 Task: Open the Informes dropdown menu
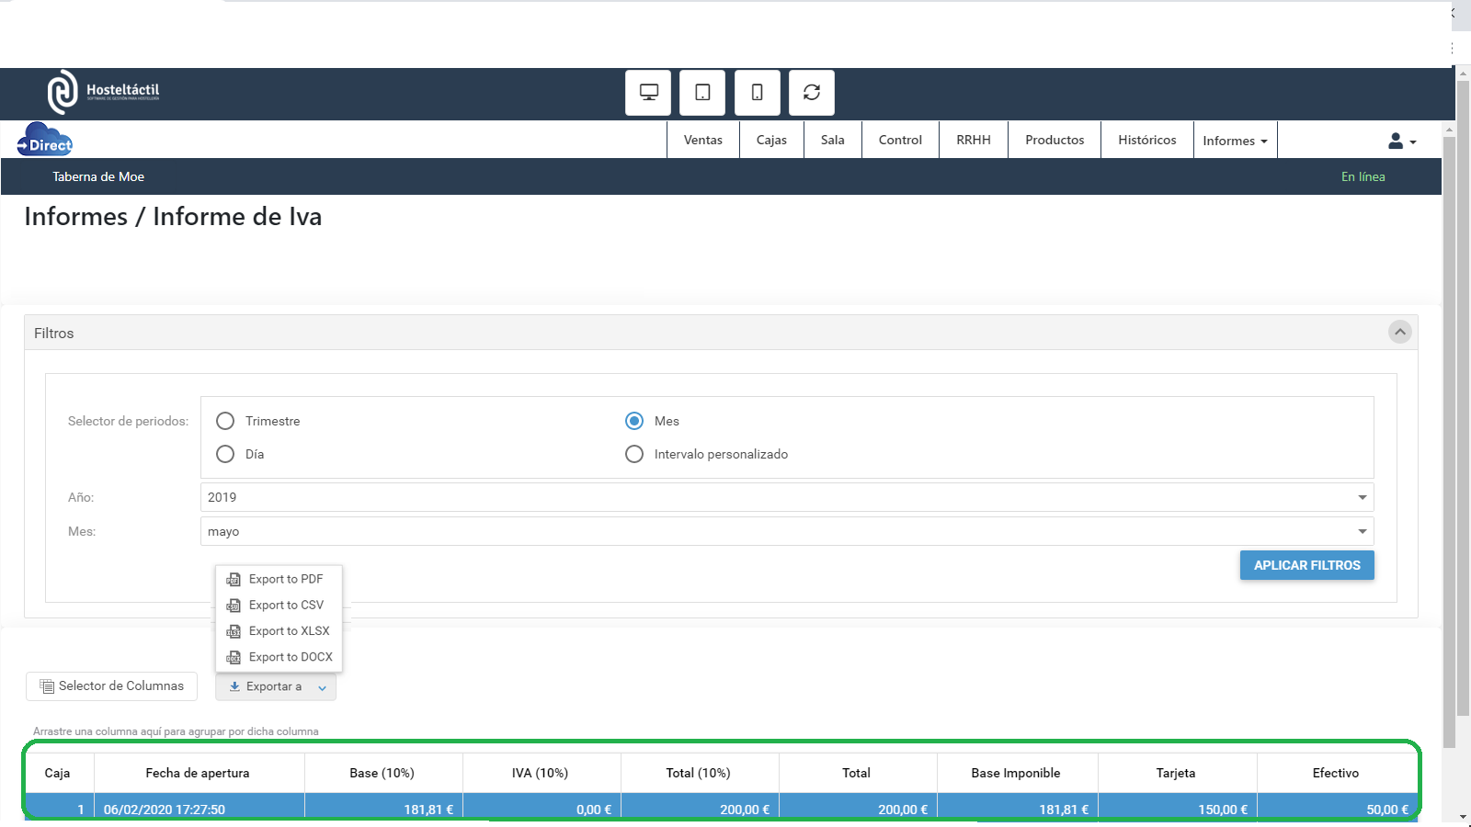click(x=1235, y=141)
